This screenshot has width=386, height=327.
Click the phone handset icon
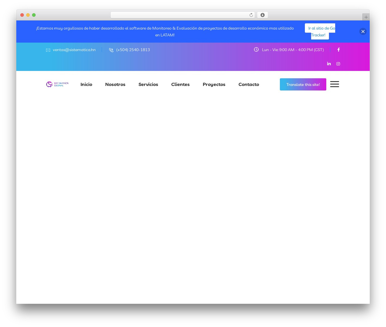[x=111, y=50]
